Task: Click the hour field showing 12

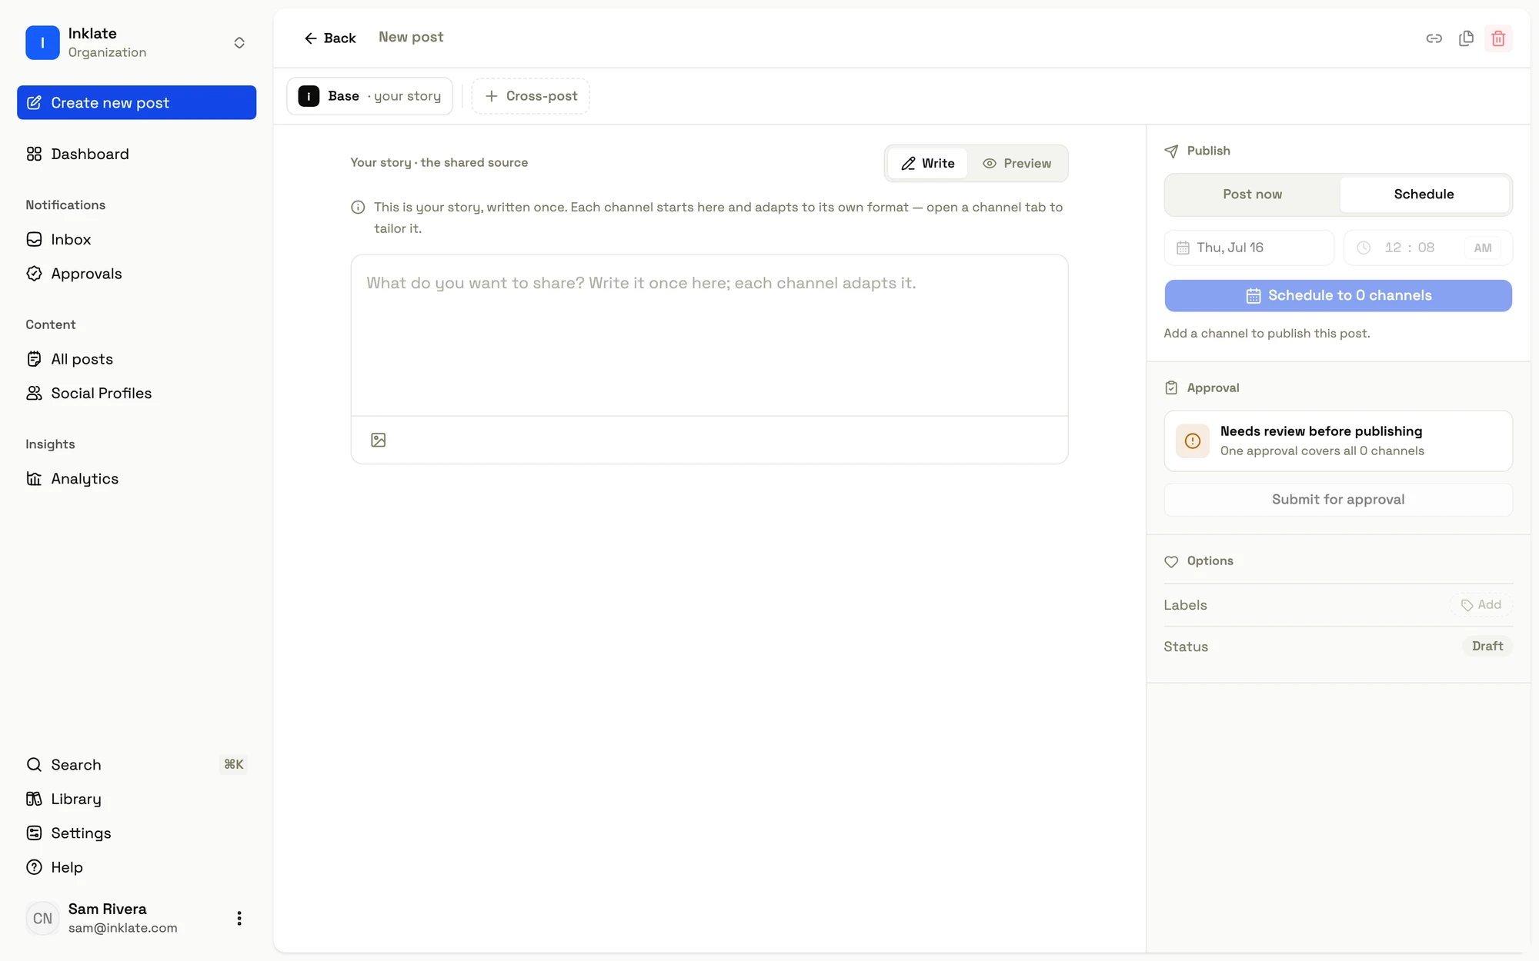Action: pyautogui.click(x=1392, y=248)
